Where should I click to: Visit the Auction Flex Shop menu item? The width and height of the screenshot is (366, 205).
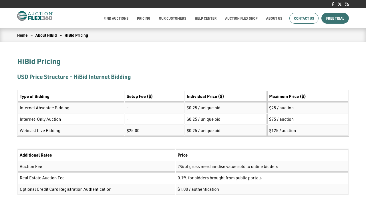click(241, 19)
